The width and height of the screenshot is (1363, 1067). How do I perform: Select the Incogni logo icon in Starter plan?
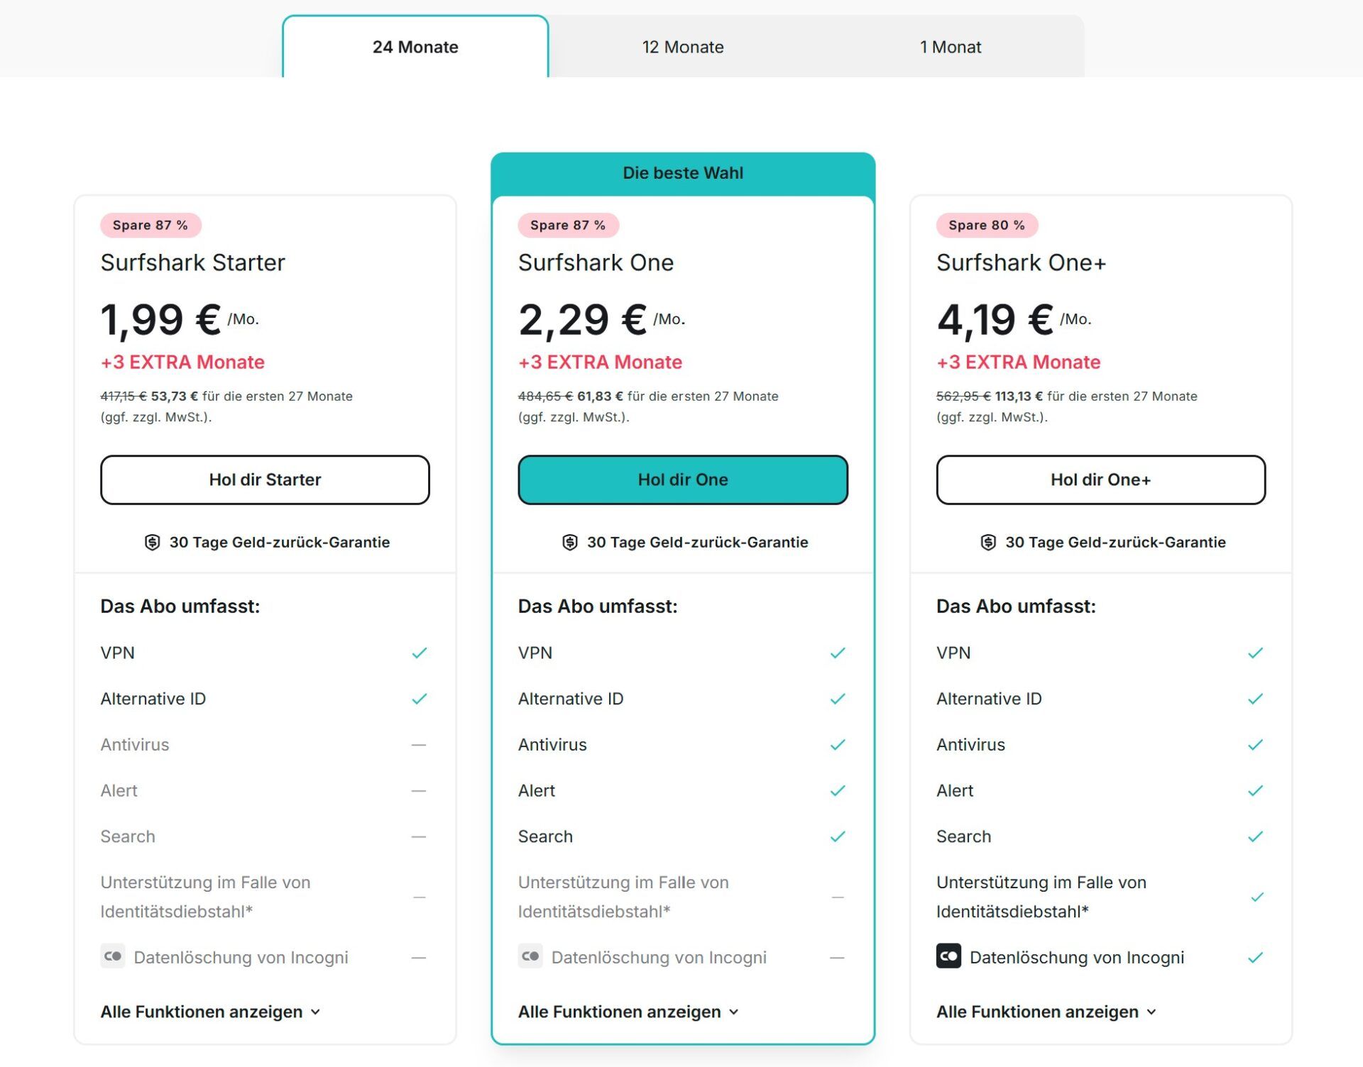[x=112, y=956]
